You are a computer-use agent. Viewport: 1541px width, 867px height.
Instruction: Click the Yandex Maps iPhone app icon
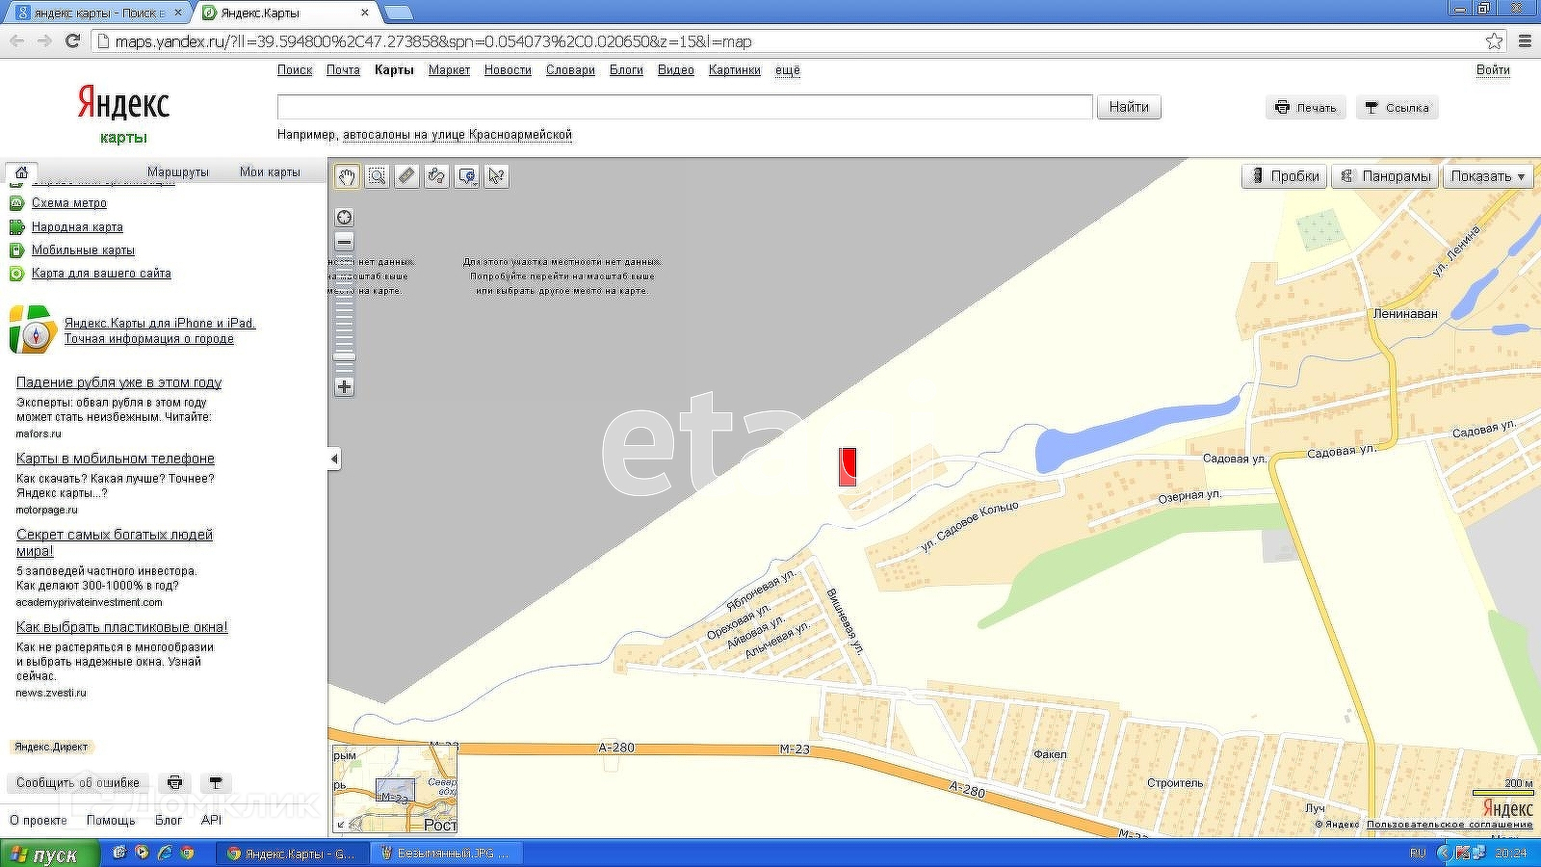(x=33, y=329)
